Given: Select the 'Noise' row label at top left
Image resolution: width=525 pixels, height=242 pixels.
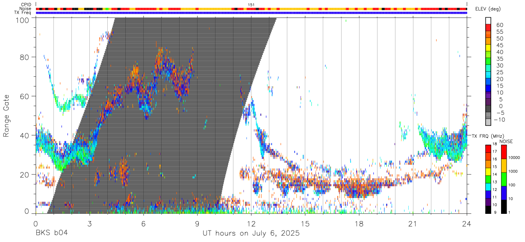Looking at the screenshot, I should click(25, 9).
